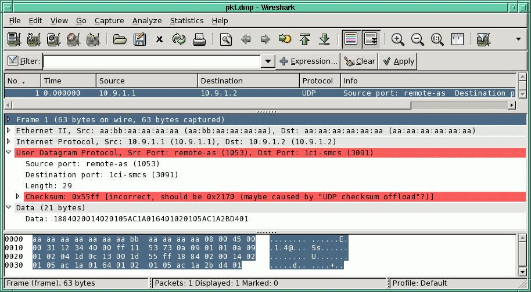The image size is (531, 292).
Task: Expand the Frame 1 tree node
Action: [x=9, y=119]
